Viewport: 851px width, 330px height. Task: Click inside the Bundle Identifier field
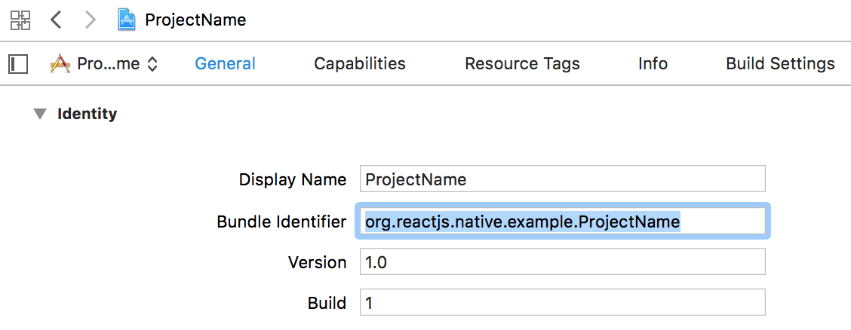coord(563,221)
